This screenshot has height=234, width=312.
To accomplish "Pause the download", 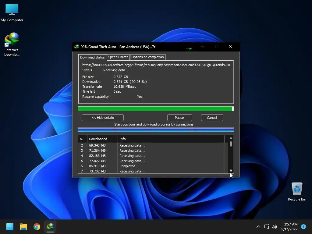I will point(179,118).
